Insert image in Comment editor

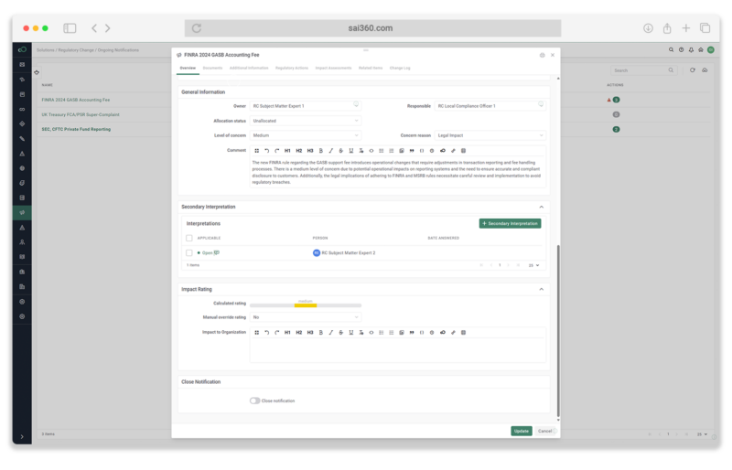(x=402, y=151)
